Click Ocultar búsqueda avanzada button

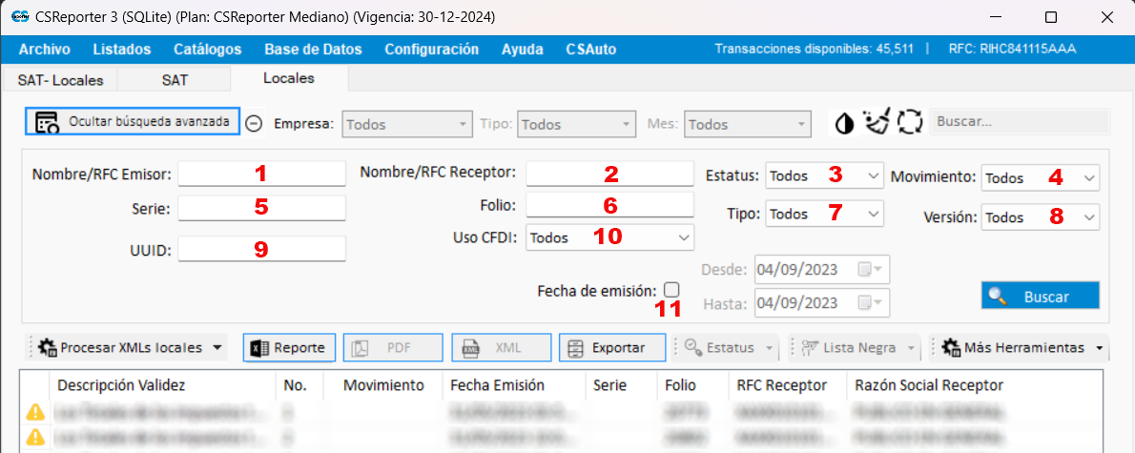[133, 122]
